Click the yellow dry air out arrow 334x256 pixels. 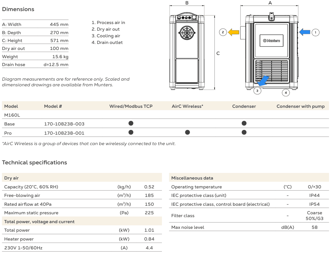(x=234, y=32)
